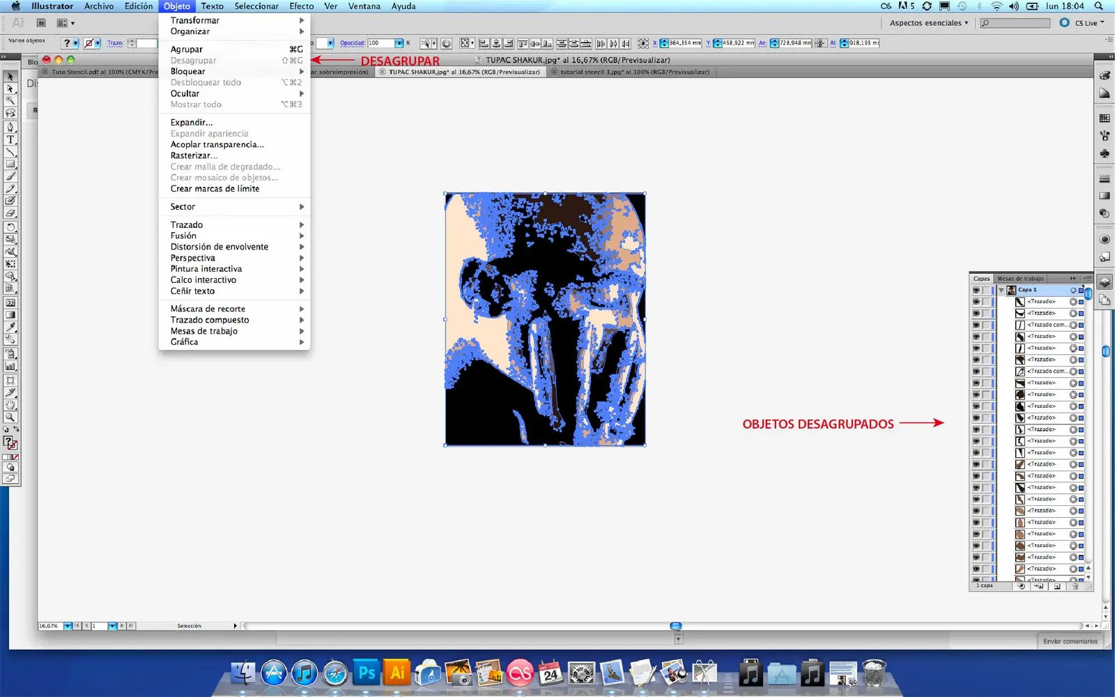Open the Layers panel dock icon
Screen dimensions: 1115x697
[x=1105, y=282]
